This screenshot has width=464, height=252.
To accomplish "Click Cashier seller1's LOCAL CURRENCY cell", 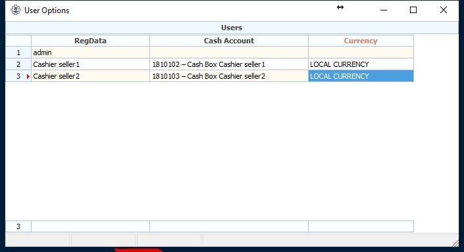I will [x=361, y=64].
